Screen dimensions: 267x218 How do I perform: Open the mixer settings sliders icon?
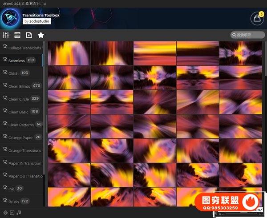(6, 35)
